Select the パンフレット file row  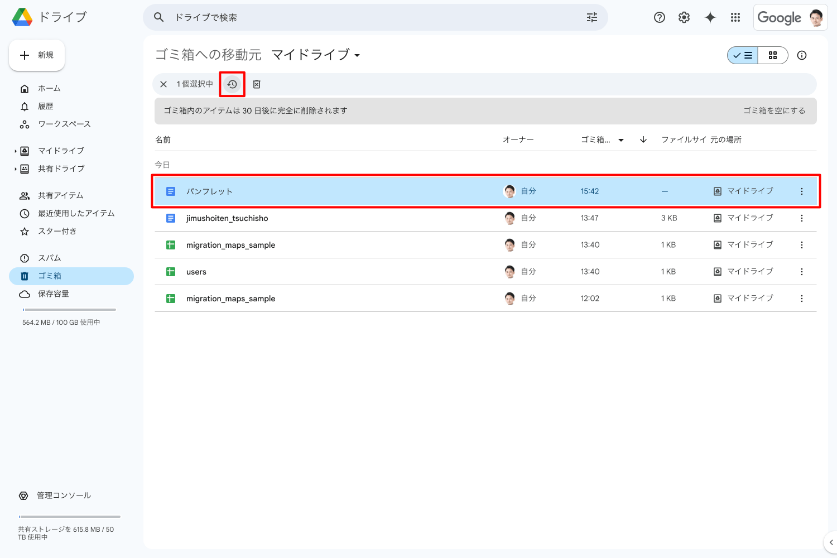tap(485, 191)
